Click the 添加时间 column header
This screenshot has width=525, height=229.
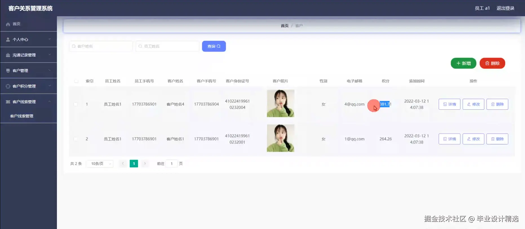tap(417, 81)
